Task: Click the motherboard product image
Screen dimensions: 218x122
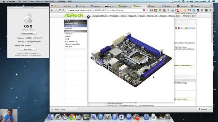Action: tap(131, 59)
